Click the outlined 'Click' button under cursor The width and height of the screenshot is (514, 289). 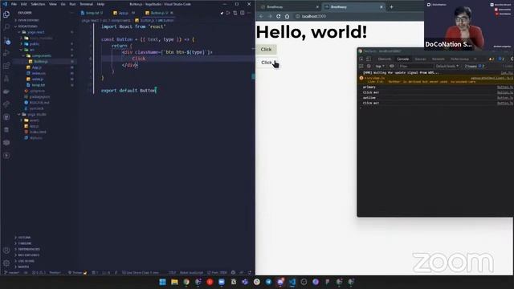coord(266,63)
